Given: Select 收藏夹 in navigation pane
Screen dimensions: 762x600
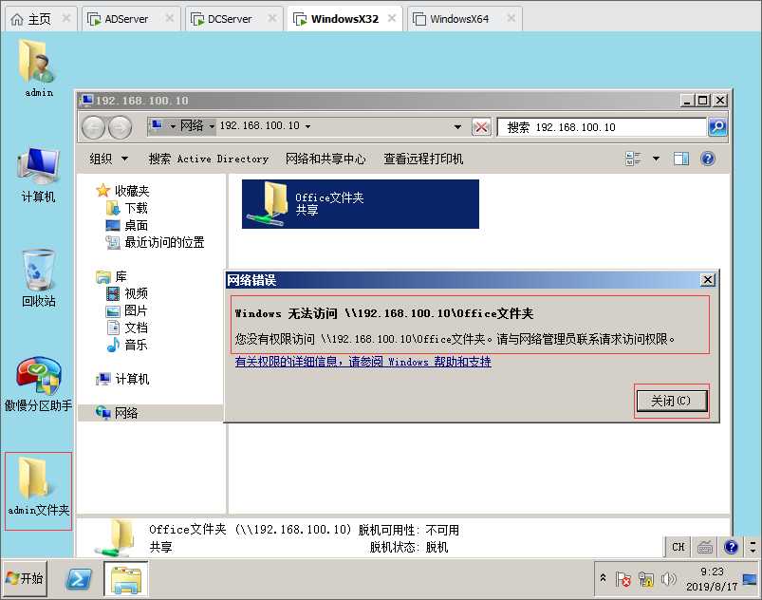Looking at the screenshot, I should [123, 190].
